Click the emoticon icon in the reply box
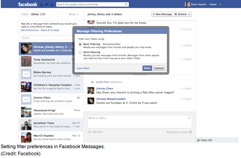The height and width of the screenshot is (158, 241). coord(189,118)
